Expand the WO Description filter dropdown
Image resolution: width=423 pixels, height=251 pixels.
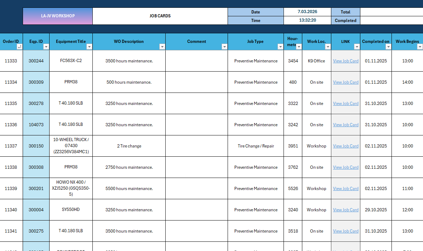tap(162, 46)
